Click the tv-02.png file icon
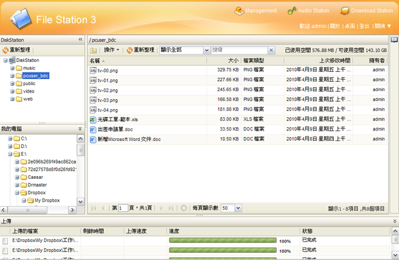The image size is (399, 260). pos(93,90)
